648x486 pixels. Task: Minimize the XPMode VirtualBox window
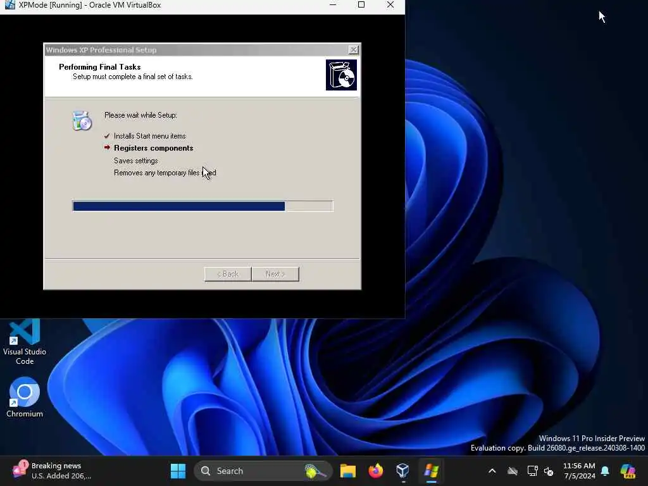(333, 4)
